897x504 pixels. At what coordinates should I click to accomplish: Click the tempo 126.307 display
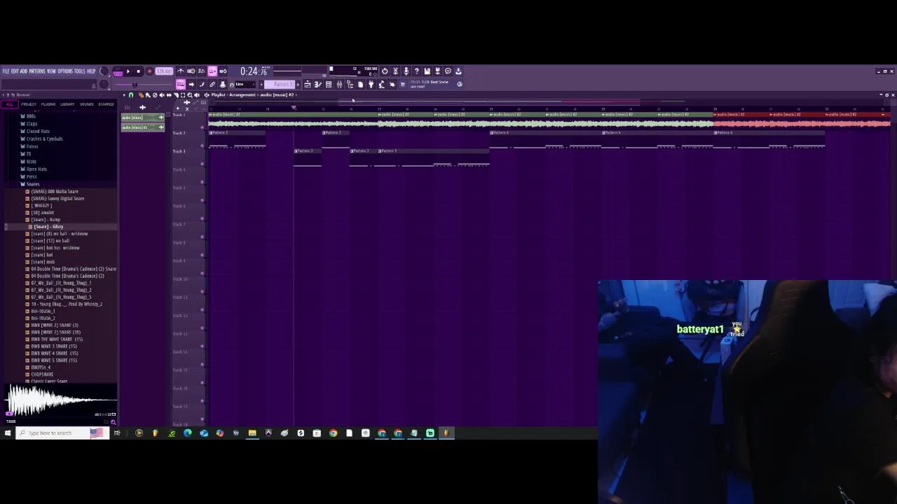pyautogui.click(x=164, y=71)
